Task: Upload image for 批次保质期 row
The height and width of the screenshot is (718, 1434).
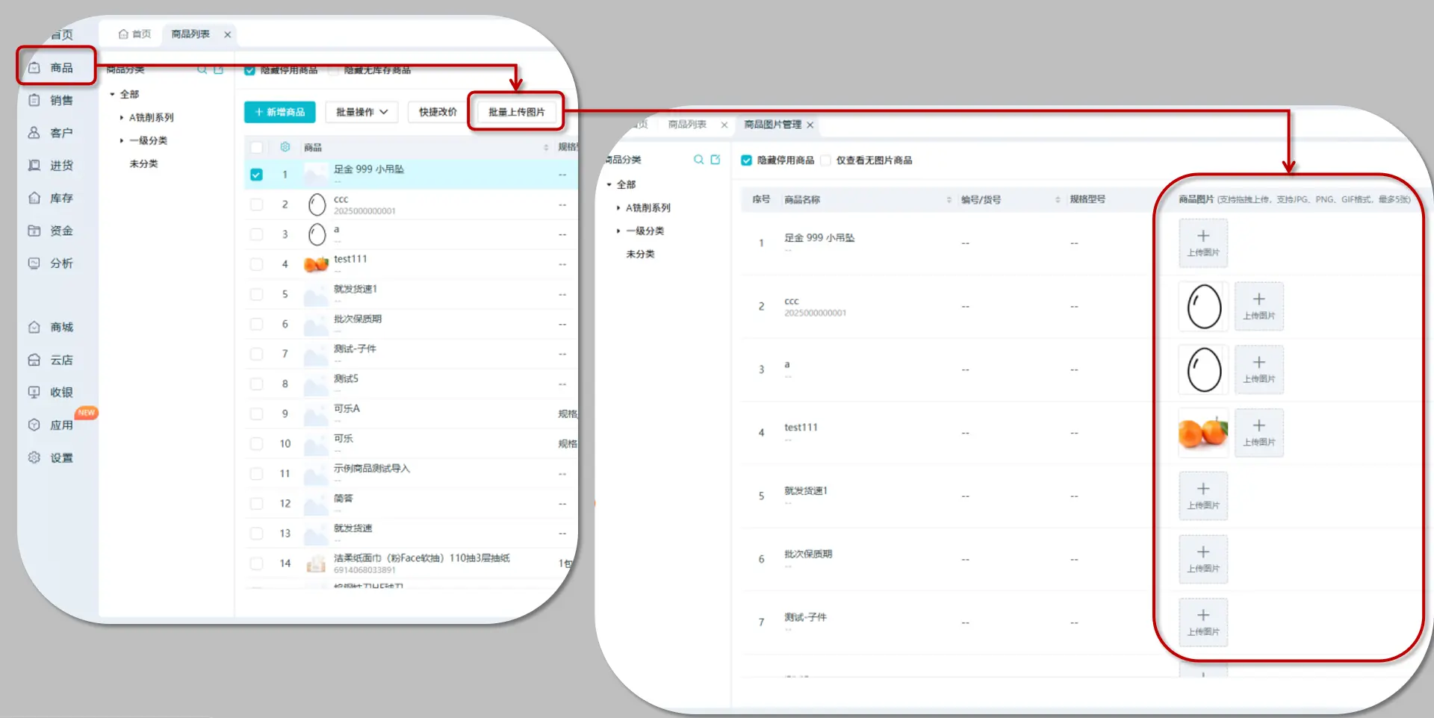Action: pyautogui.click(x=1203, y=560)
